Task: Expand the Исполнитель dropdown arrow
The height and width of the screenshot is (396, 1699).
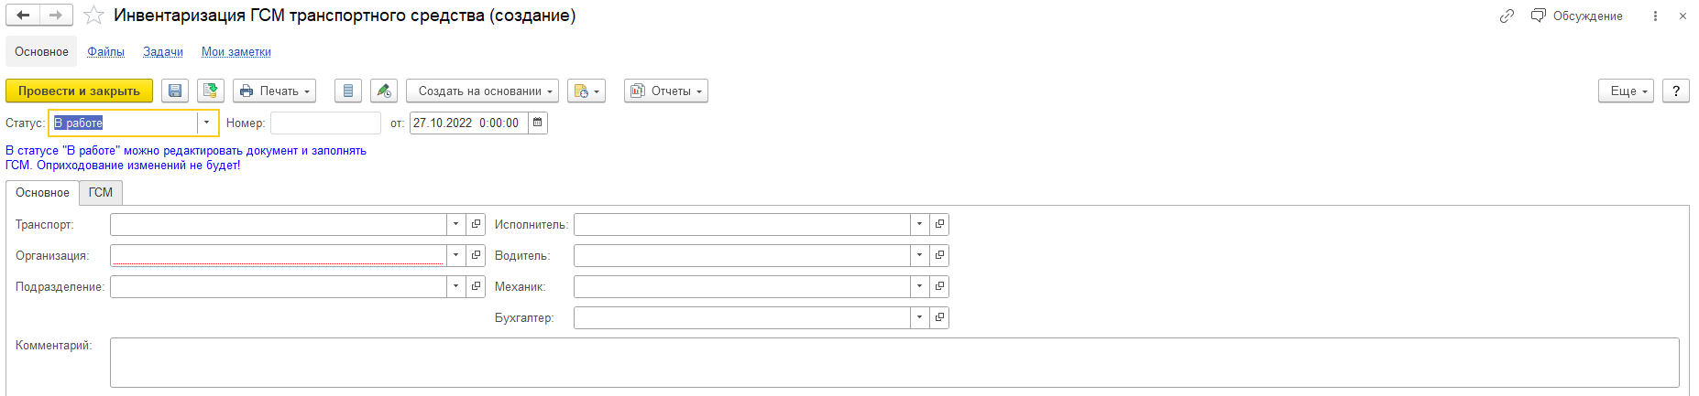Action: 919,224
